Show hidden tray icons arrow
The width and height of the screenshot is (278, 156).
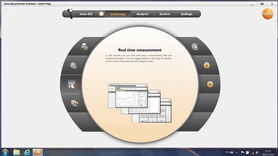pyautogui.click(x=237, y=153)
